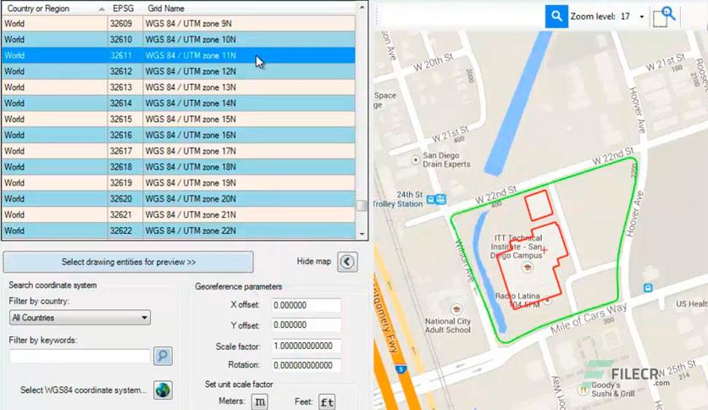Select row WGS 84 / UTM zone 15N
The width and height of the screenshot is (708, 410).
tap(179, 119)
